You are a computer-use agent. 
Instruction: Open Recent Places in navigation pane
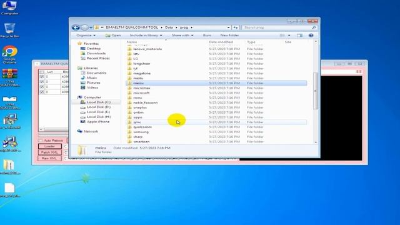(x=98, y=58)
